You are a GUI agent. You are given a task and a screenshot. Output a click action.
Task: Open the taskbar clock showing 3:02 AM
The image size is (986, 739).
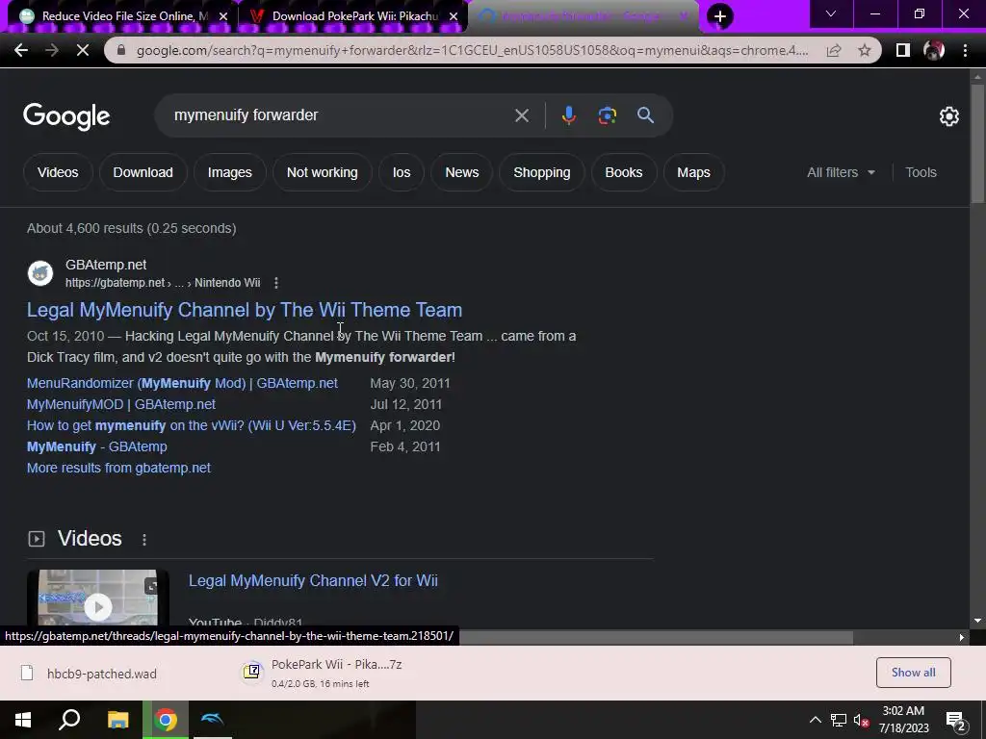903,720
